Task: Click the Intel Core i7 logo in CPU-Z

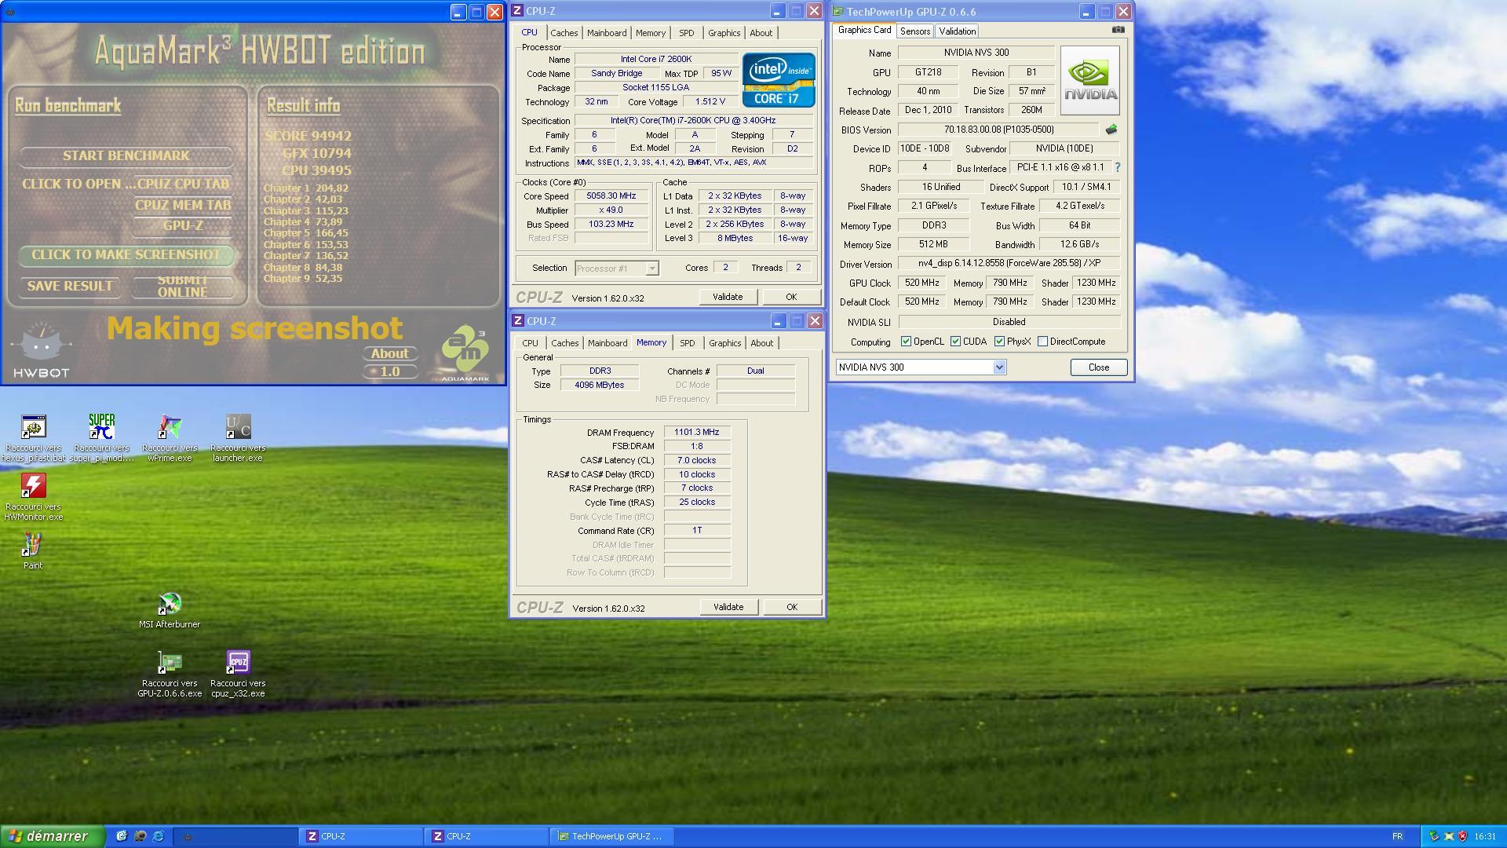Action: tap(779, 79)
